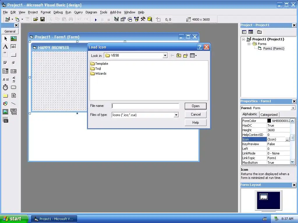Click the Add Standard EXE Project icon
The height and width of the screenshot is (223, 298).
8,19
